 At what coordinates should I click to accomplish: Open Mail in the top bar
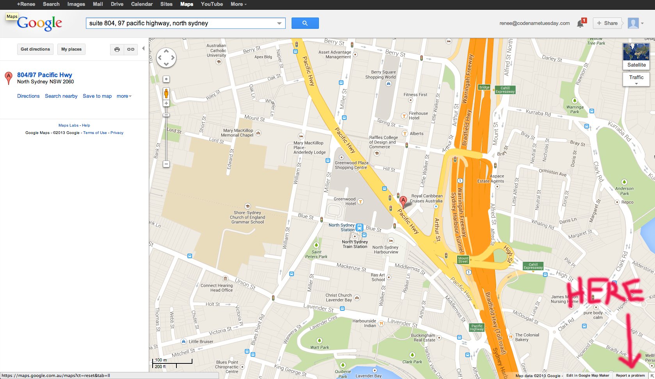[98, 4]
